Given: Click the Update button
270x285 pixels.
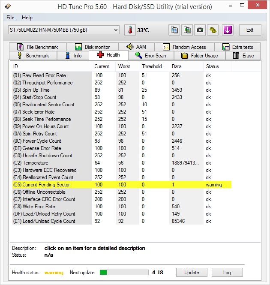Looking at the screenshot, I should (x=192, y=272).
